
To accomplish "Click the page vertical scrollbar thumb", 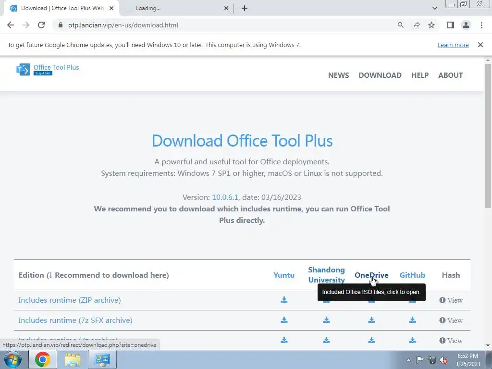I will tap(488, 135).
